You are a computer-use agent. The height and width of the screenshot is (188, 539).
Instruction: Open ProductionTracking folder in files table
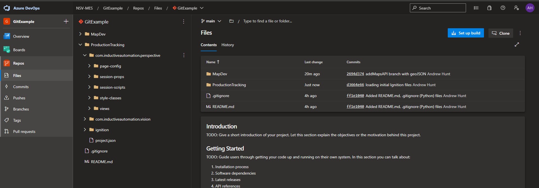[x=229, y=85]
